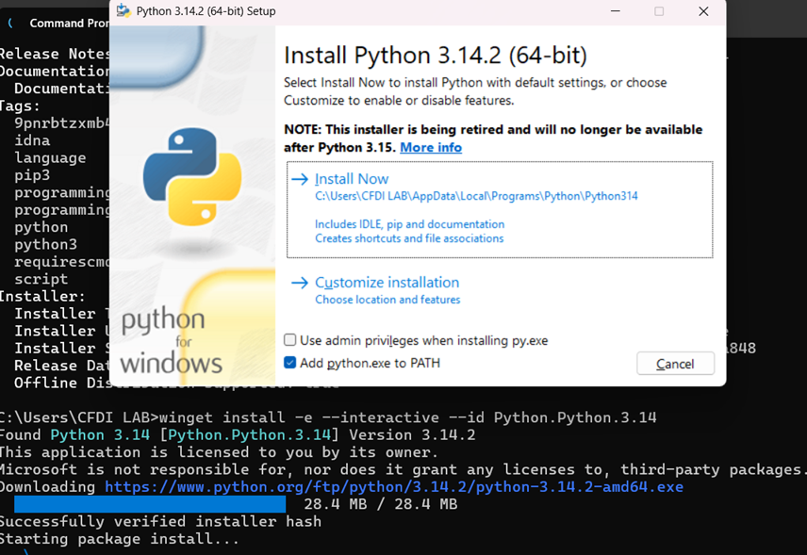The height and width of the screenshot is (555, 807).
Task: Click the blue download progress bar
Action: (149, 505)
